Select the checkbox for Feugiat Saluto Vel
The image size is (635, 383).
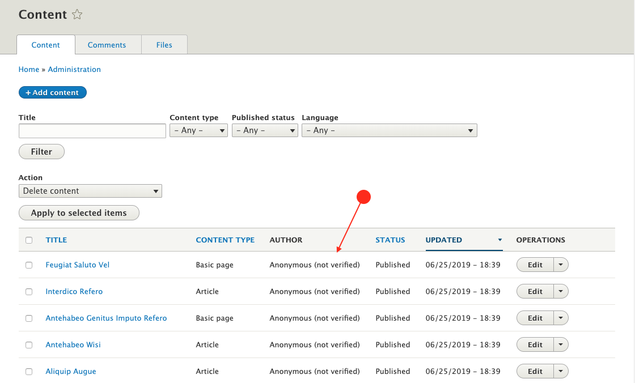coord(29,265)
